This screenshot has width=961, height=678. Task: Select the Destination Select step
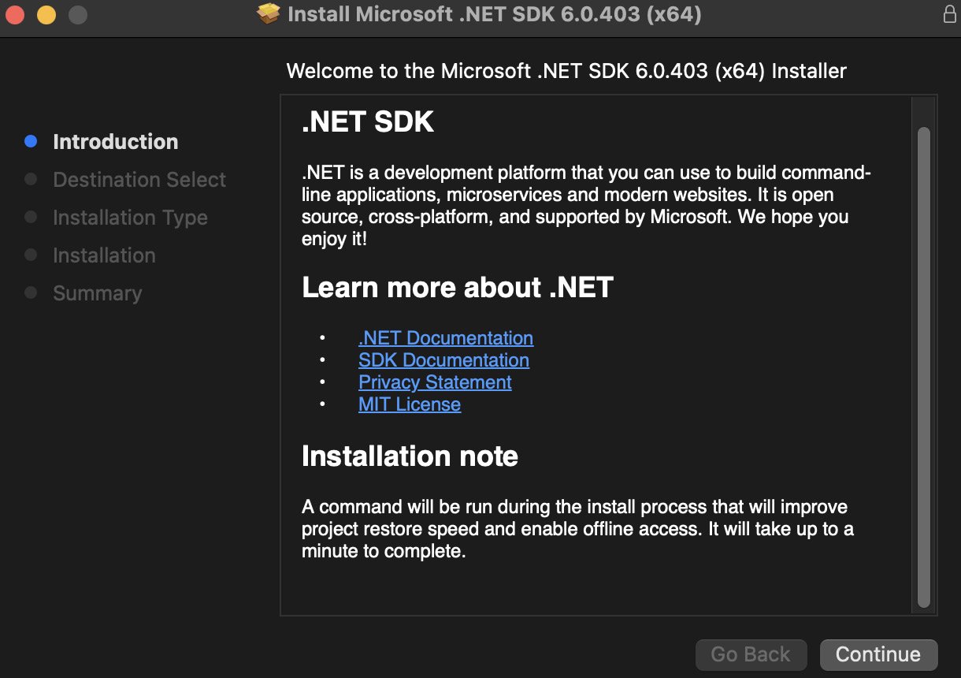coord(139,180)
